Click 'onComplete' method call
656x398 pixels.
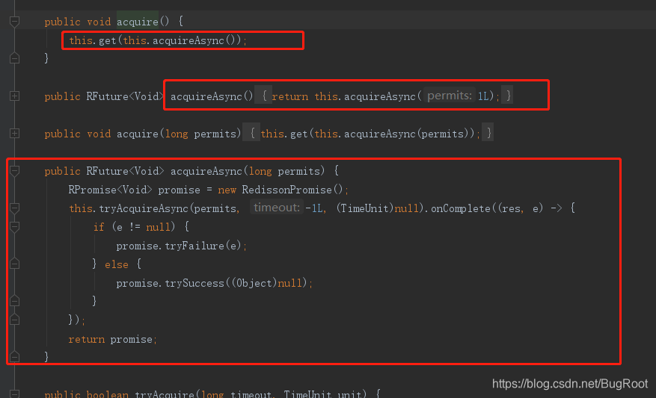click(x=461, y=208)
